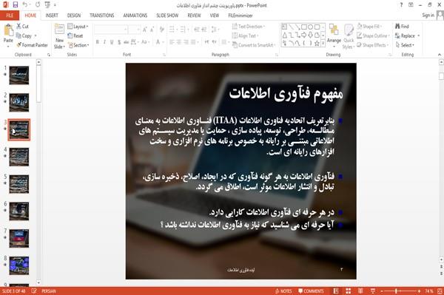Clear all formatting with eraser icon

pos(161,30)
